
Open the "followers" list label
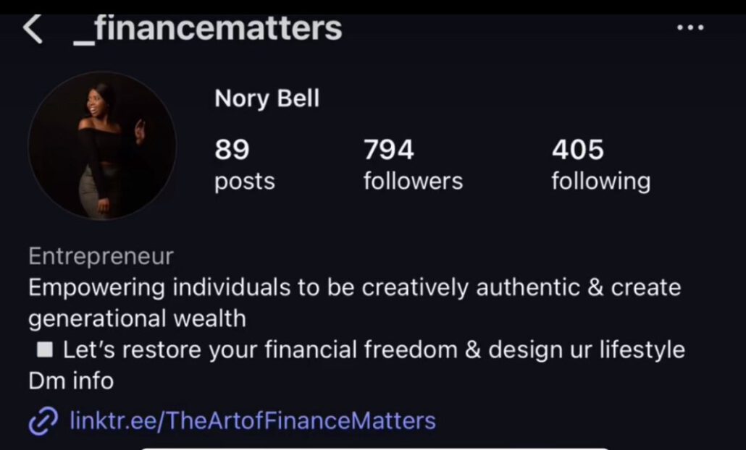pos(413,181)
